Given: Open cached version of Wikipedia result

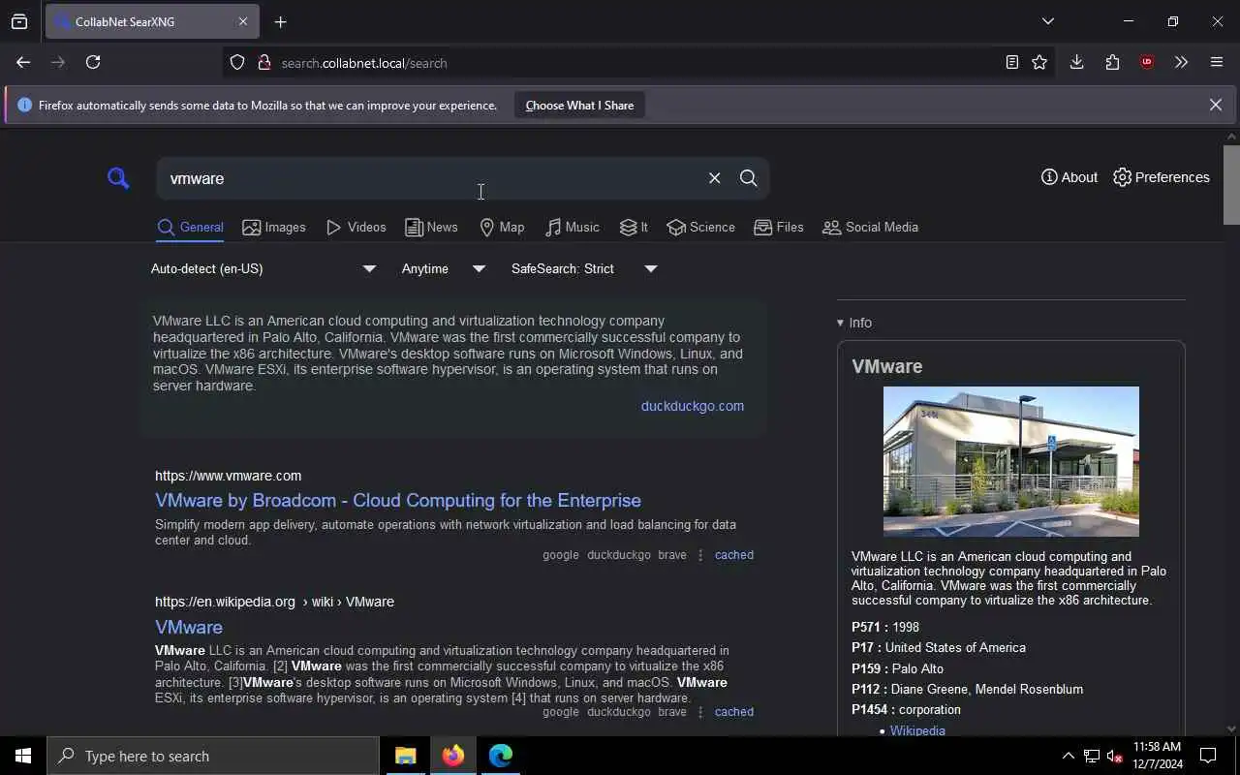Looking at the screenshot, I should click(733, 712).
